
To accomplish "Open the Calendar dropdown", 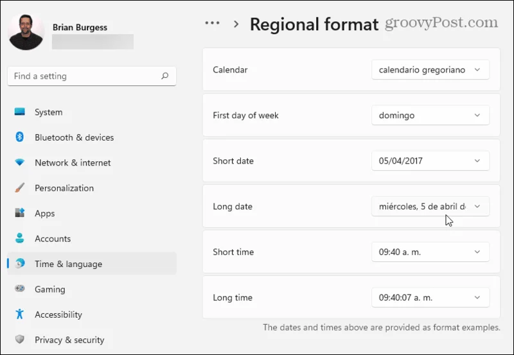I will point(430,69).
